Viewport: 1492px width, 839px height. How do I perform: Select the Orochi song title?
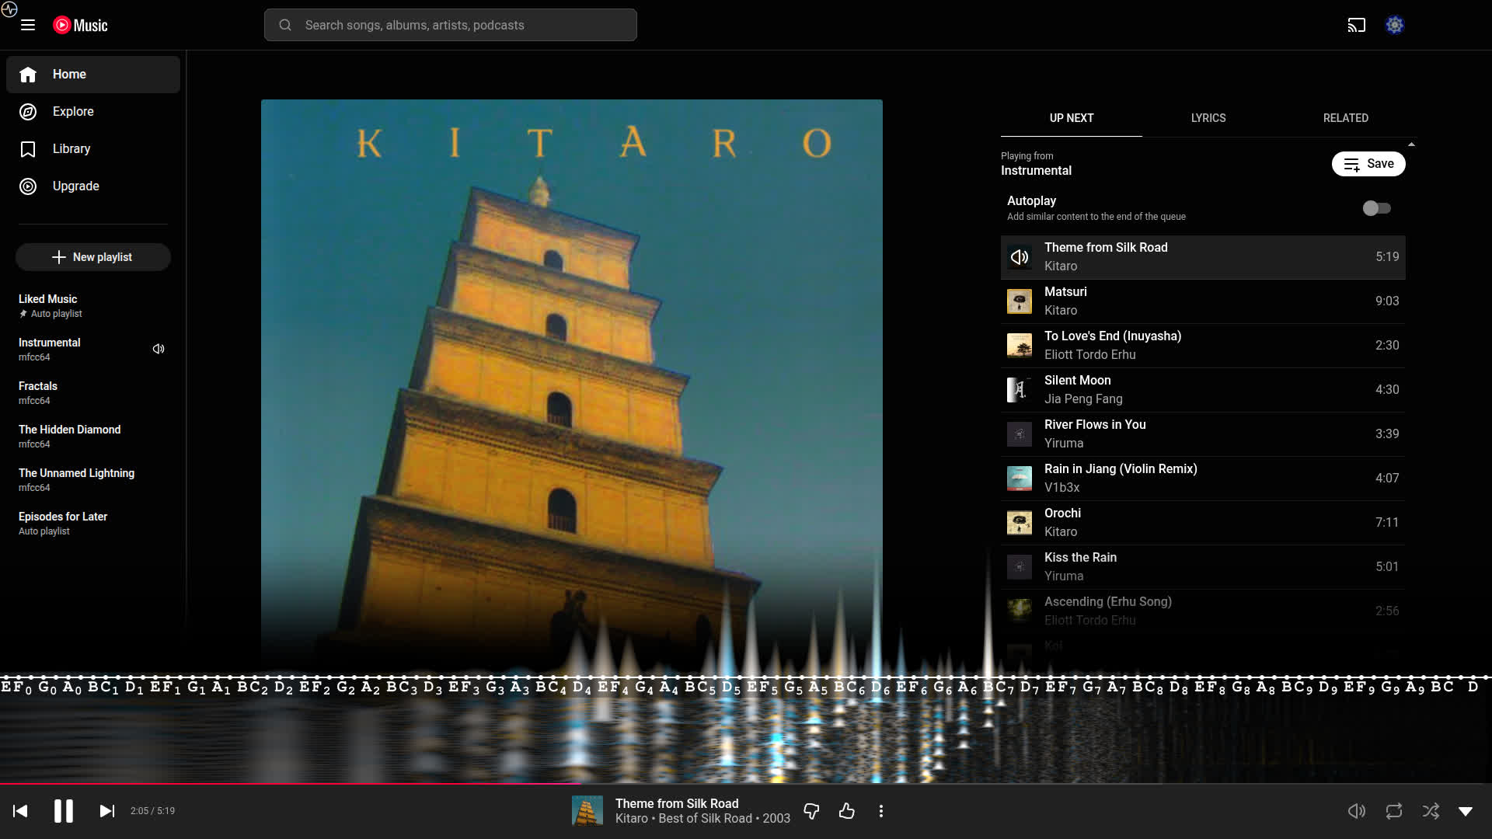point(1062,513)
